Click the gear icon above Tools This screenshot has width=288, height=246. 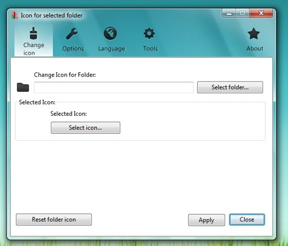coord(149,33)
